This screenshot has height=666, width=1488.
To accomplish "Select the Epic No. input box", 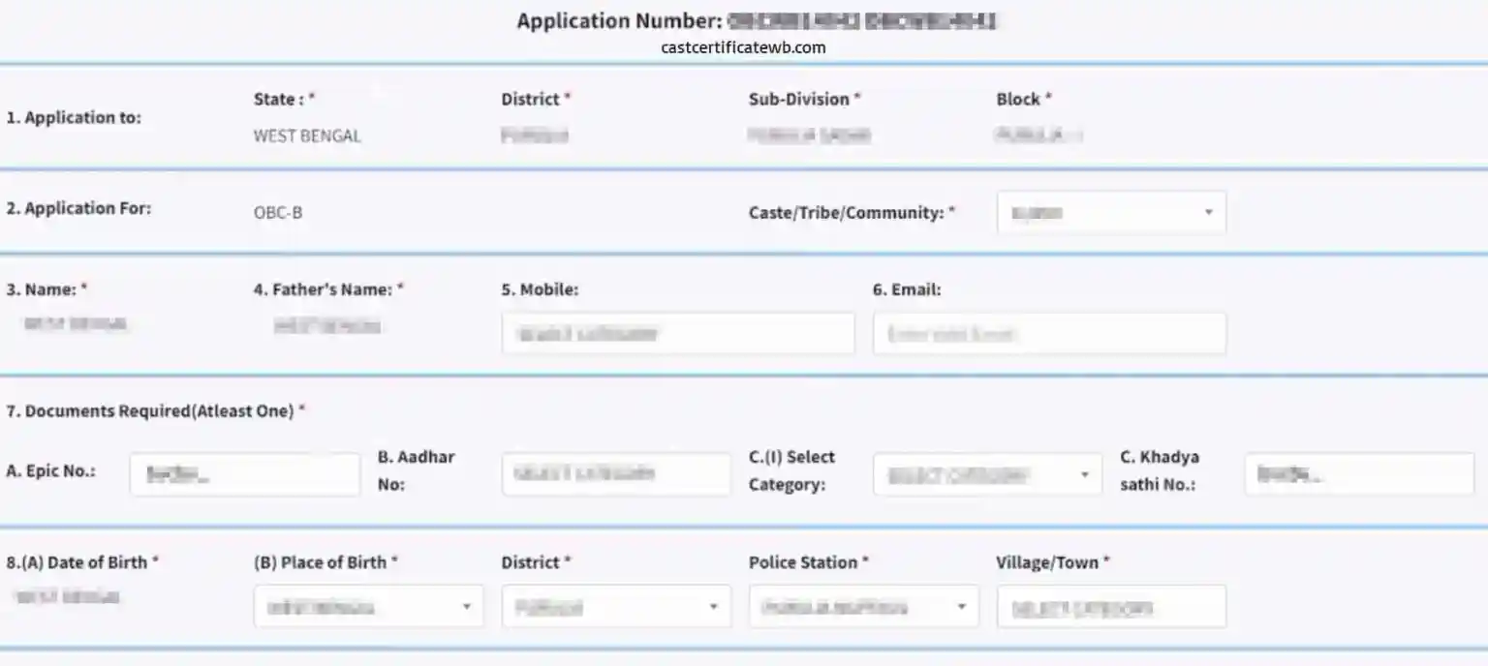I will pyautogui.click(x=245, y=473).
